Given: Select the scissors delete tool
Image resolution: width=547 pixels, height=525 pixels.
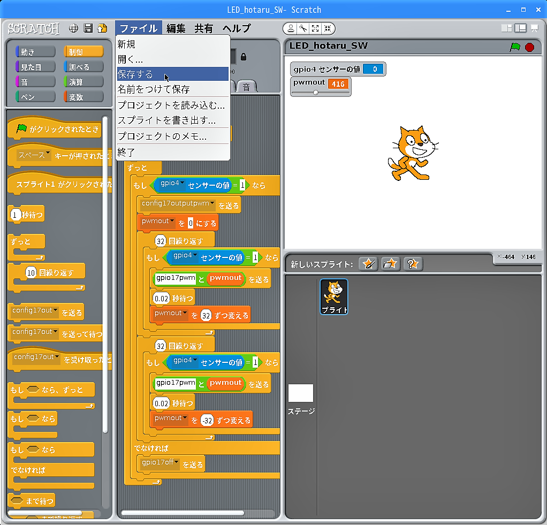Looking at the screenshot, I should click(x=303, y=28).
